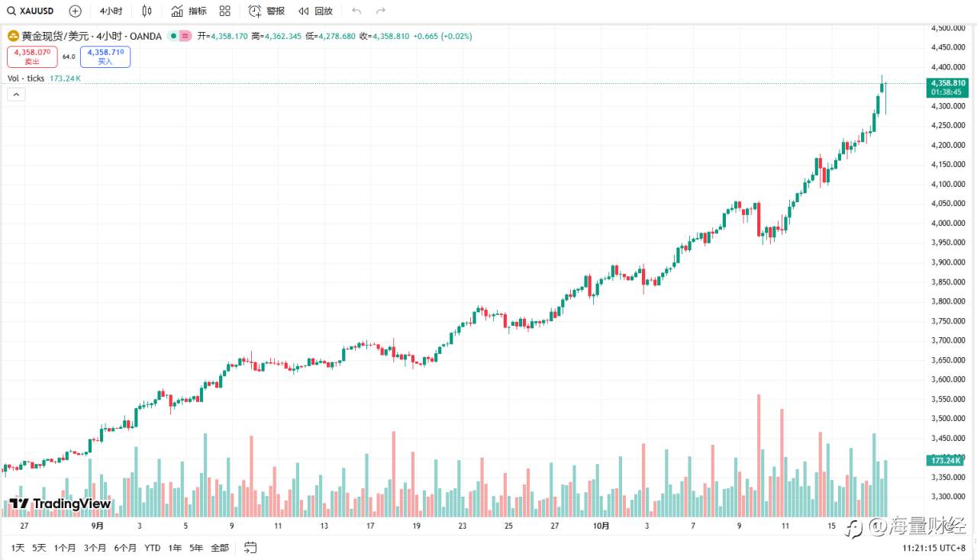Select the YTD date range tab

[x=153, y=548]
